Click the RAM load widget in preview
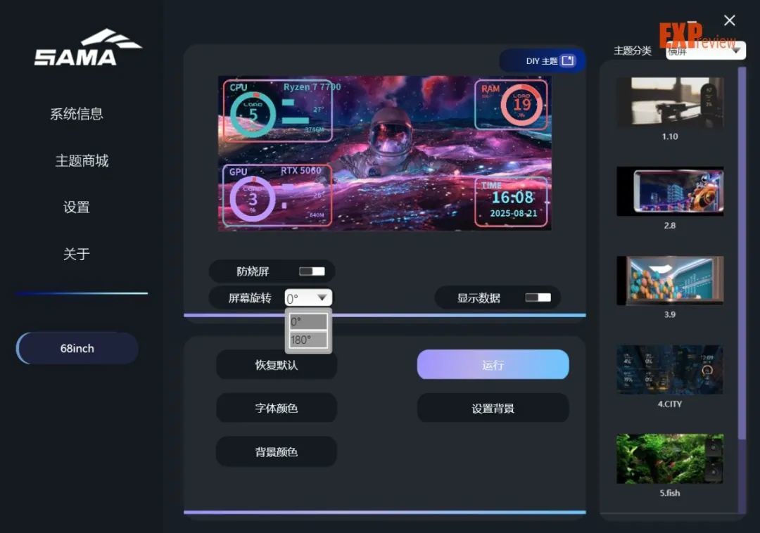This screenshot has width=760, height=533. coord(512,105)
